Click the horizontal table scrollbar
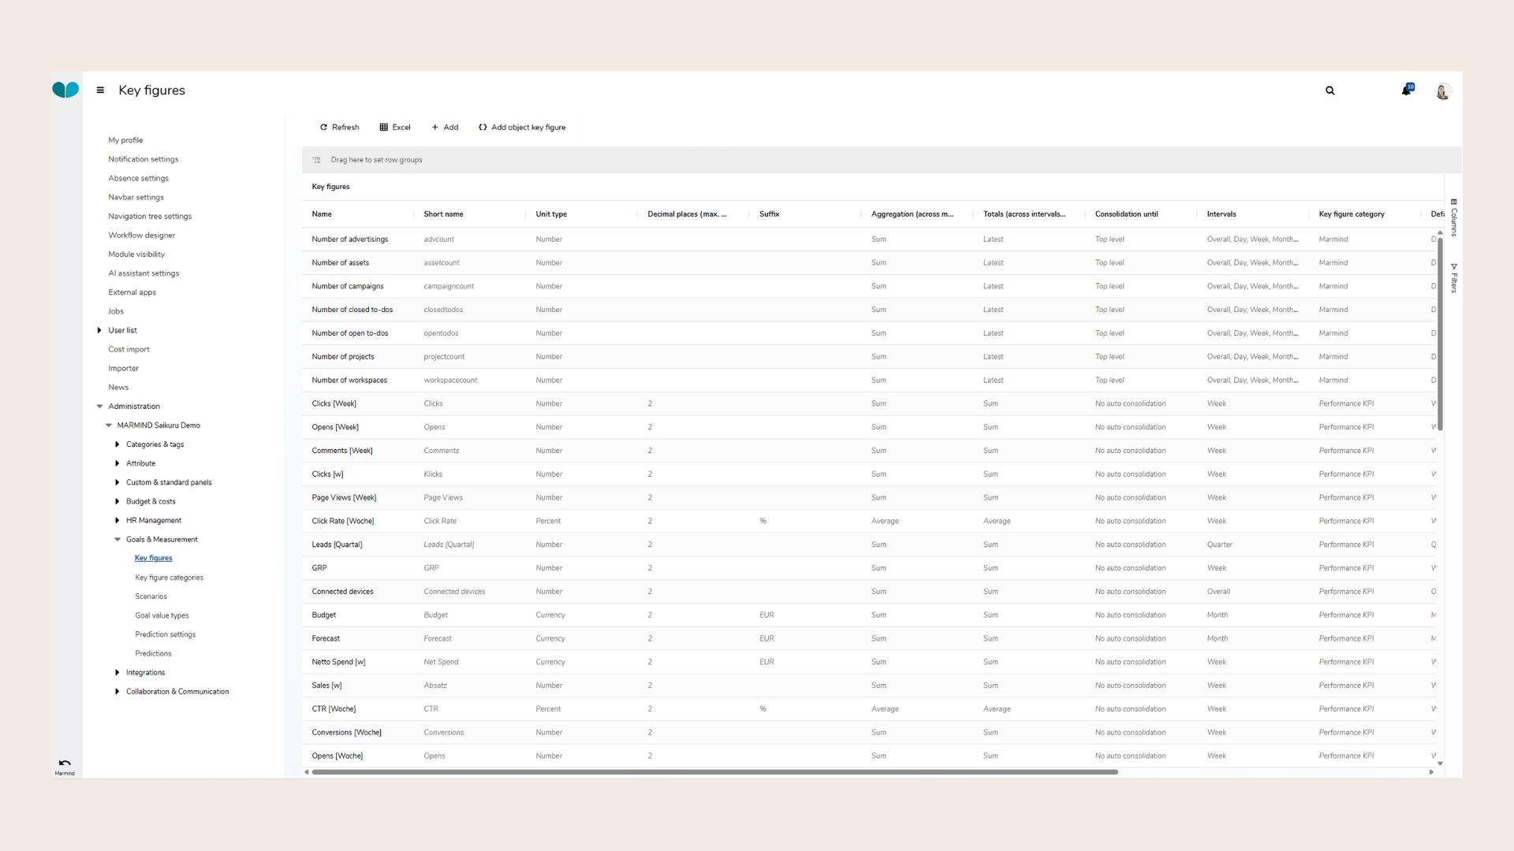1514x851 pixels. (x=714, y=772)
